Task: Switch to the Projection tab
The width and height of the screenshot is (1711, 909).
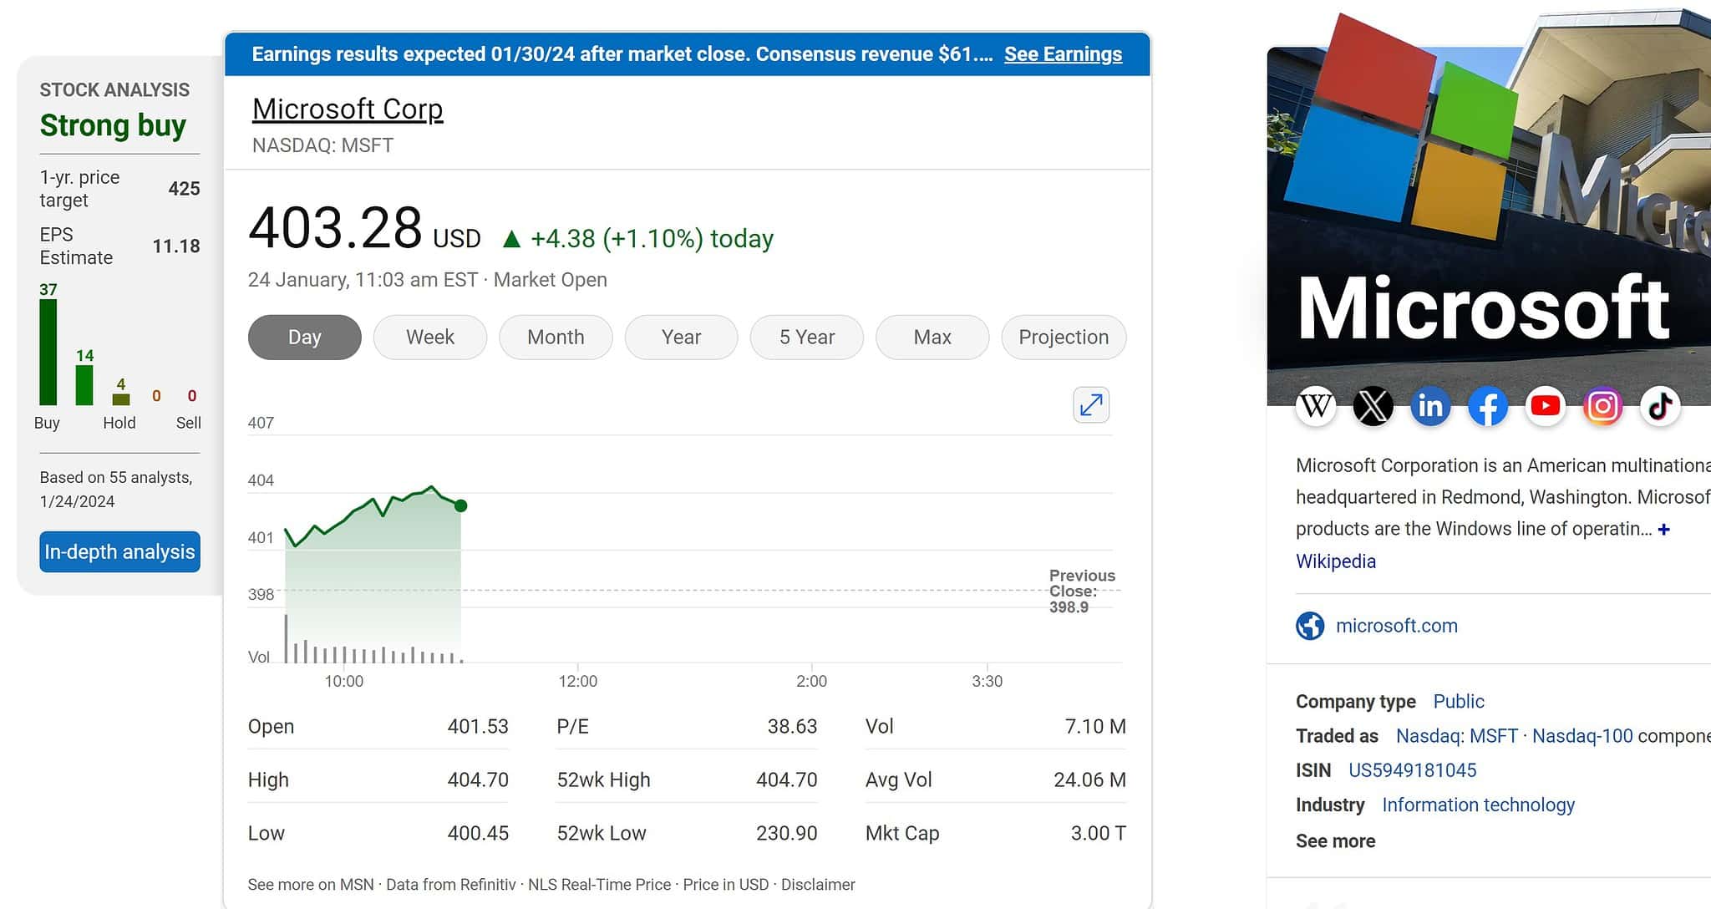Action: [1063, 337]
